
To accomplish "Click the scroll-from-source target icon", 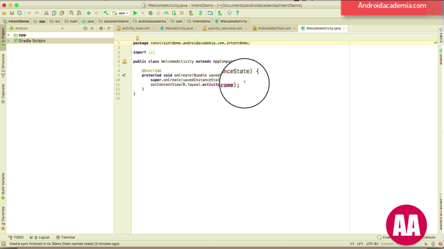I will click(x=85, y=28).
